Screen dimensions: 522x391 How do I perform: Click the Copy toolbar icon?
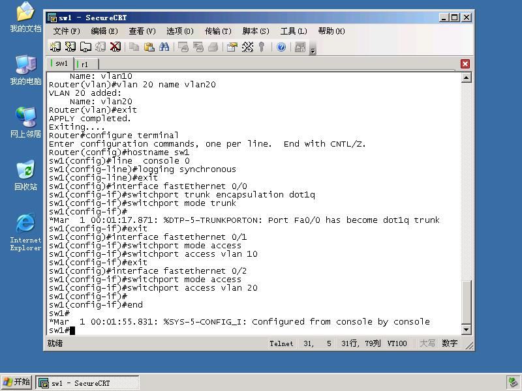point(134,47)
